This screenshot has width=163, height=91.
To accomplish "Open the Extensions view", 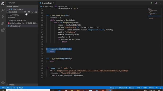I will click(x=3, y=30).
